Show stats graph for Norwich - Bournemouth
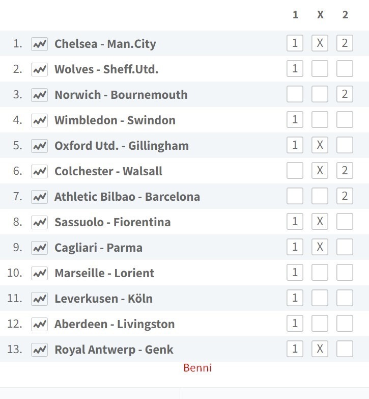The width and height of the screenshot is (369, 399). point(39,95)
